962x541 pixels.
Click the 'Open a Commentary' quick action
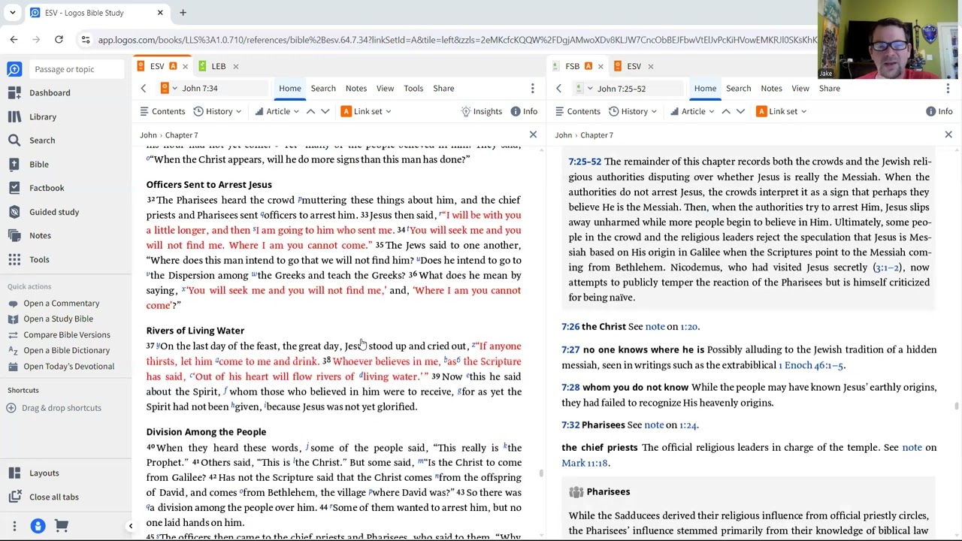pos(53,303)
